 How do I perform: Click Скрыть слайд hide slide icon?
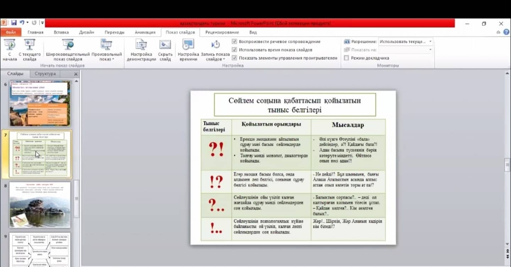tap(165, 45)
